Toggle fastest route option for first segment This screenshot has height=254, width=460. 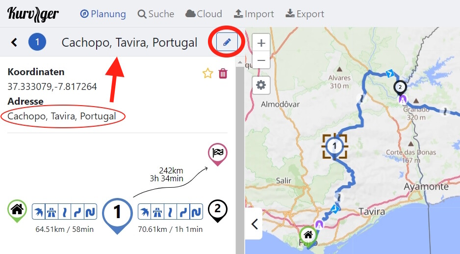[38, 212]
